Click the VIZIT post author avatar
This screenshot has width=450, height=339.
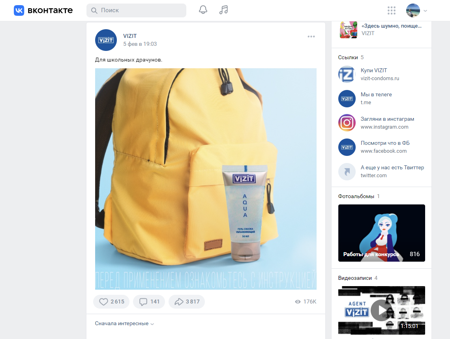pos(106,40)
